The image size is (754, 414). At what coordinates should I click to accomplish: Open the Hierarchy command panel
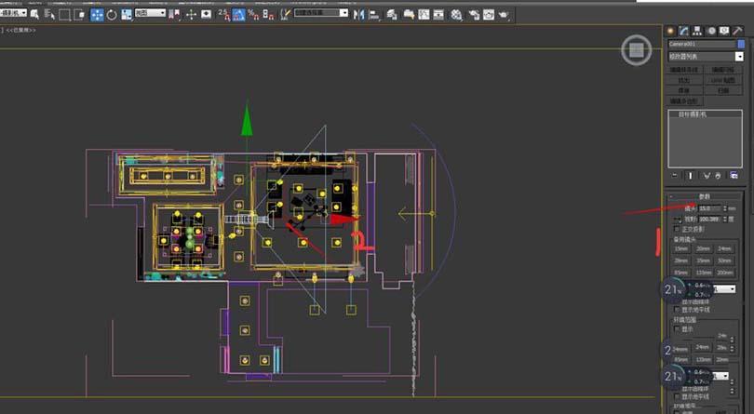tap(696, 31)
